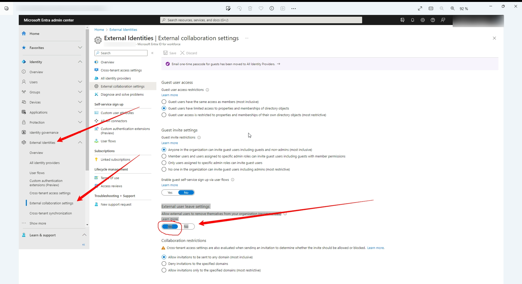
Task: Expand the Protection chevron
Action: pos(80,122)
